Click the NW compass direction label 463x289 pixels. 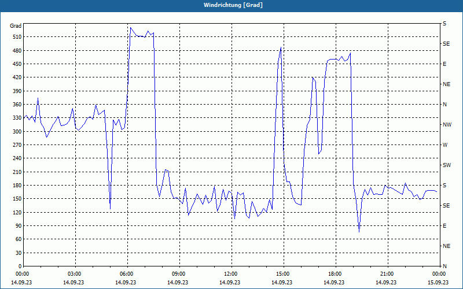tap(447, 125)
